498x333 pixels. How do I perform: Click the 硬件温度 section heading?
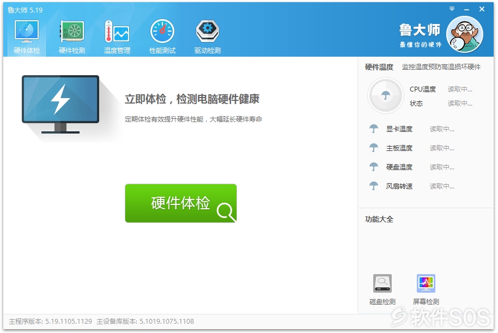(x=379, y=67)
